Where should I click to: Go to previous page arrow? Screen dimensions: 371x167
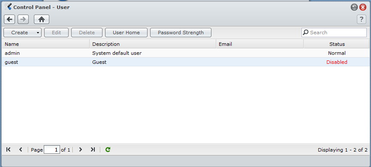[x=21, y=149]
